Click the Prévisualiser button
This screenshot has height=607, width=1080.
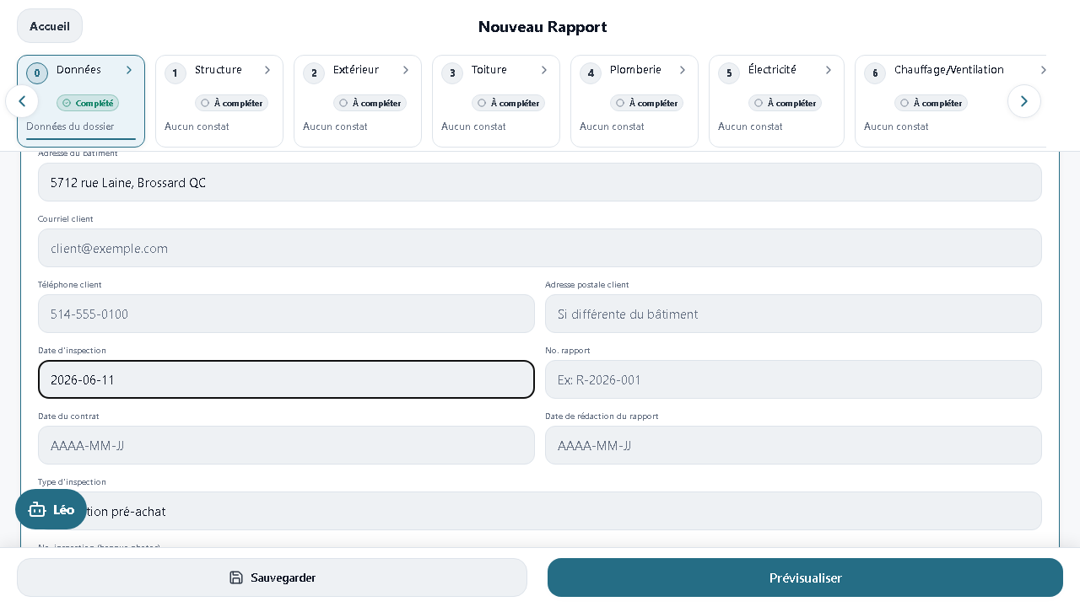(x=805, y=577)
